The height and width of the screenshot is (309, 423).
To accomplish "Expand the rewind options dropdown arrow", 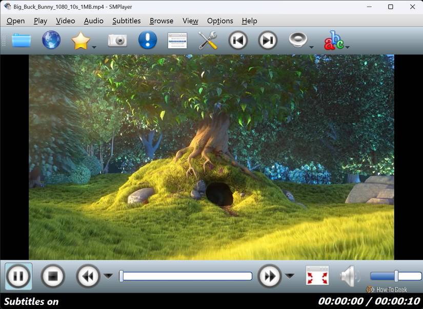I will [109, 276].
